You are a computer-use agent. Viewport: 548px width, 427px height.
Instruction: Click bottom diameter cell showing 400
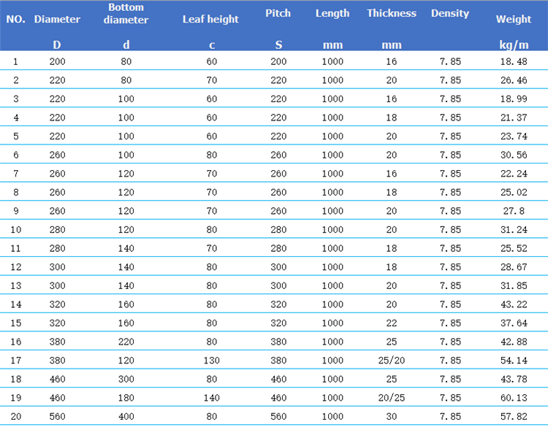tap(126, 416)
